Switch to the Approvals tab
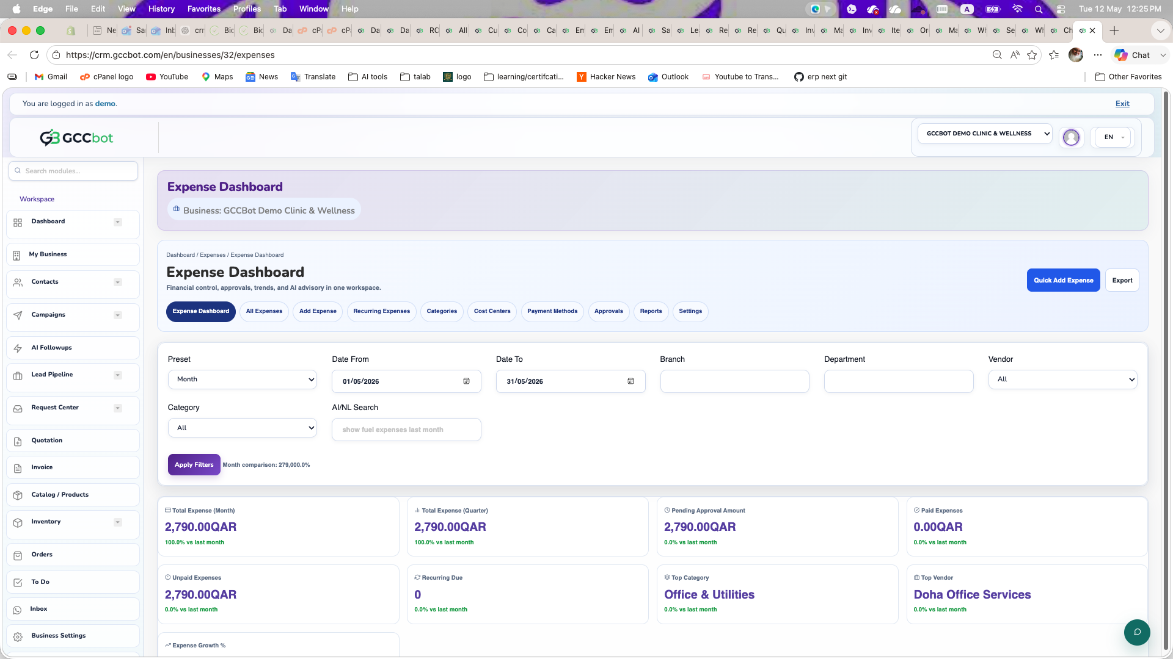1173x659 pixels. (608, 311)
